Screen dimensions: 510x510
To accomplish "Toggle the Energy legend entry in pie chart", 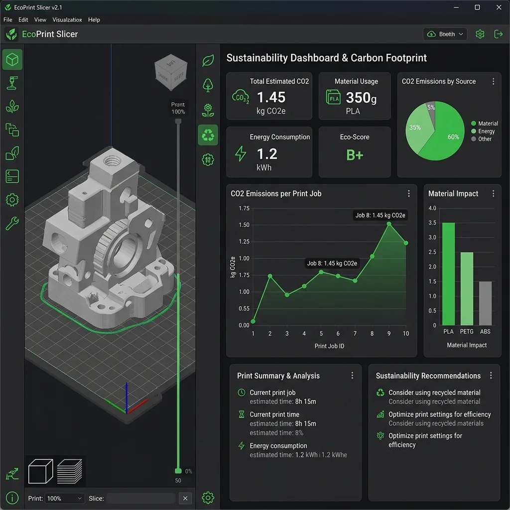I will tap(483, 131).
